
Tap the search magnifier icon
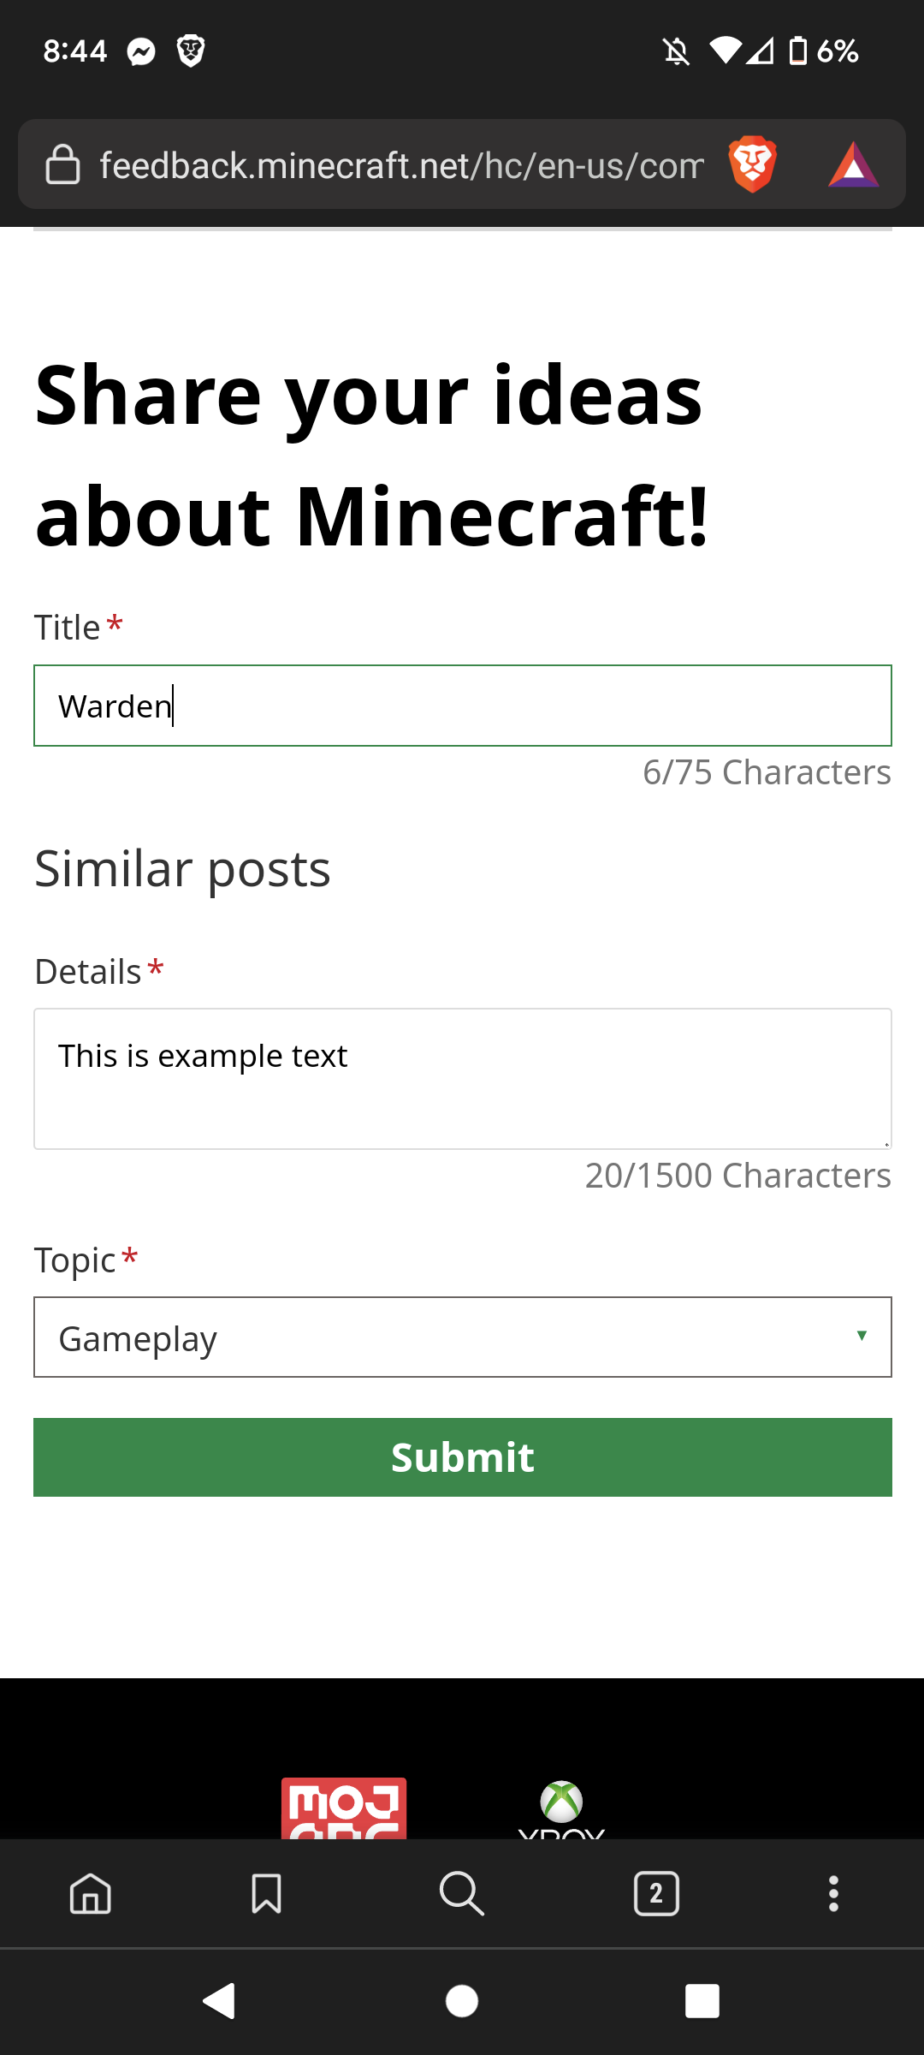click(x=462, y=1893)
